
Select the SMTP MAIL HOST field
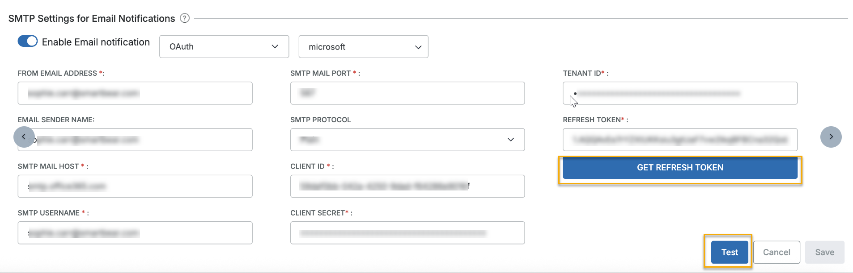135,186
